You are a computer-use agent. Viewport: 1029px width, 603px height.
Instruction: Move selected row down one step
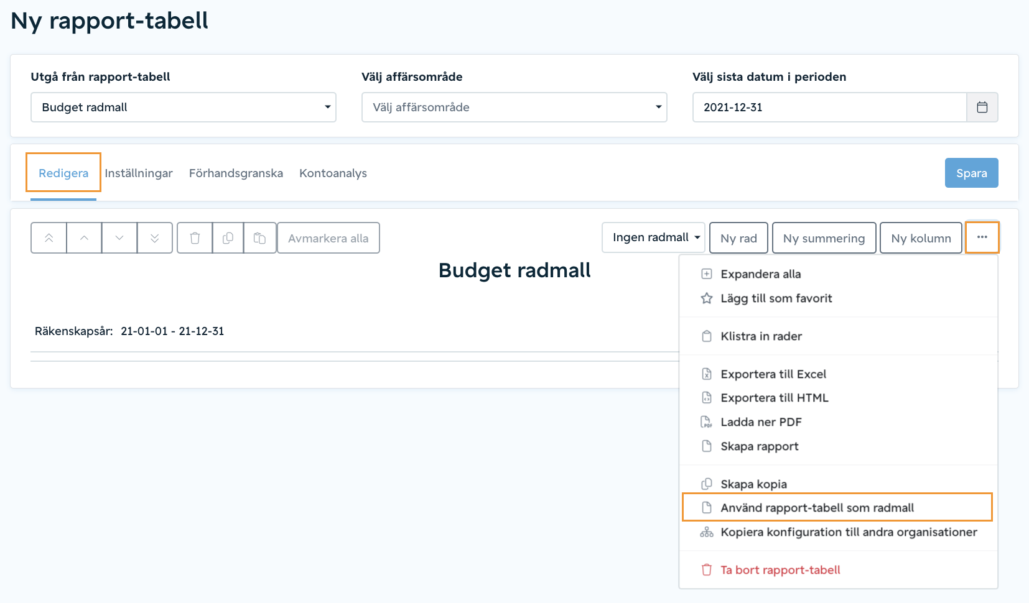click(x=119, y=238)
